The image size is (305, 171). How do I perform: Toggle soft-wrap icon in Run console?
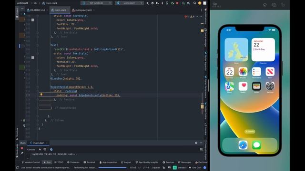[201, 150]
